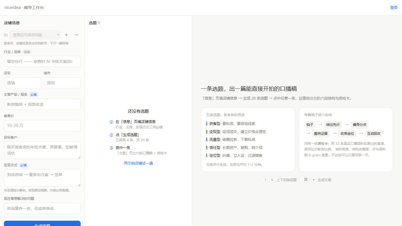The image size is (402, 226).
Task: Click the J shortcut key hint
Action: 265,180
